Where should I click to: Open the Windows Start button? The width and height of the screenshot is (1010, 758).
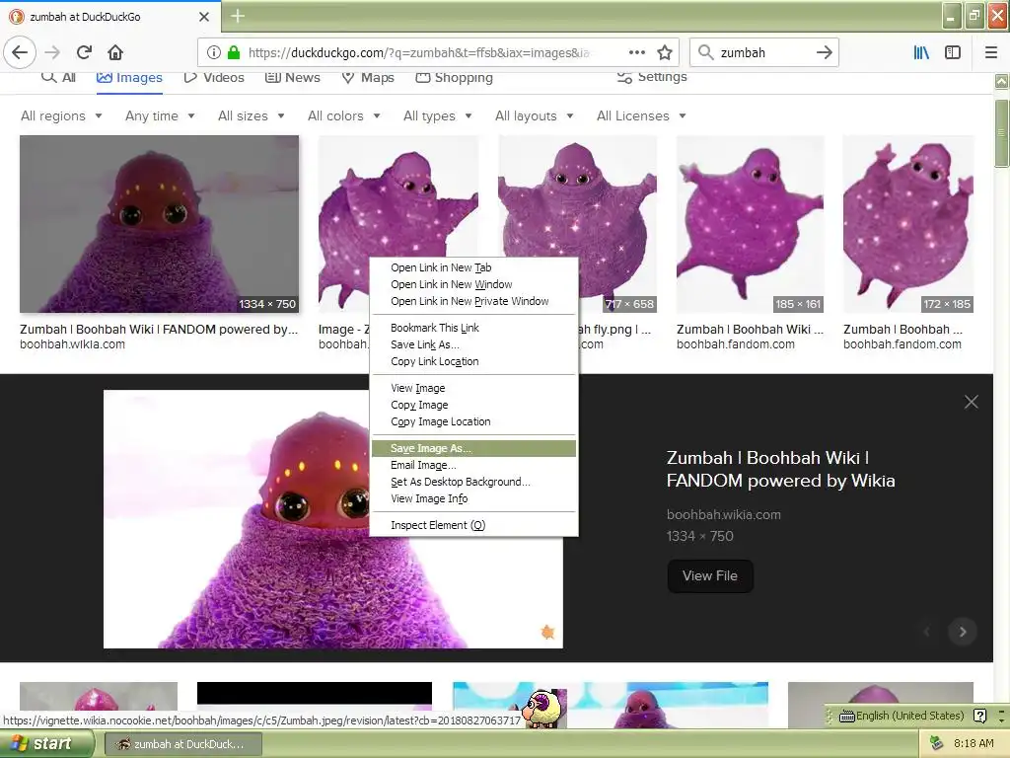[45, 744]
